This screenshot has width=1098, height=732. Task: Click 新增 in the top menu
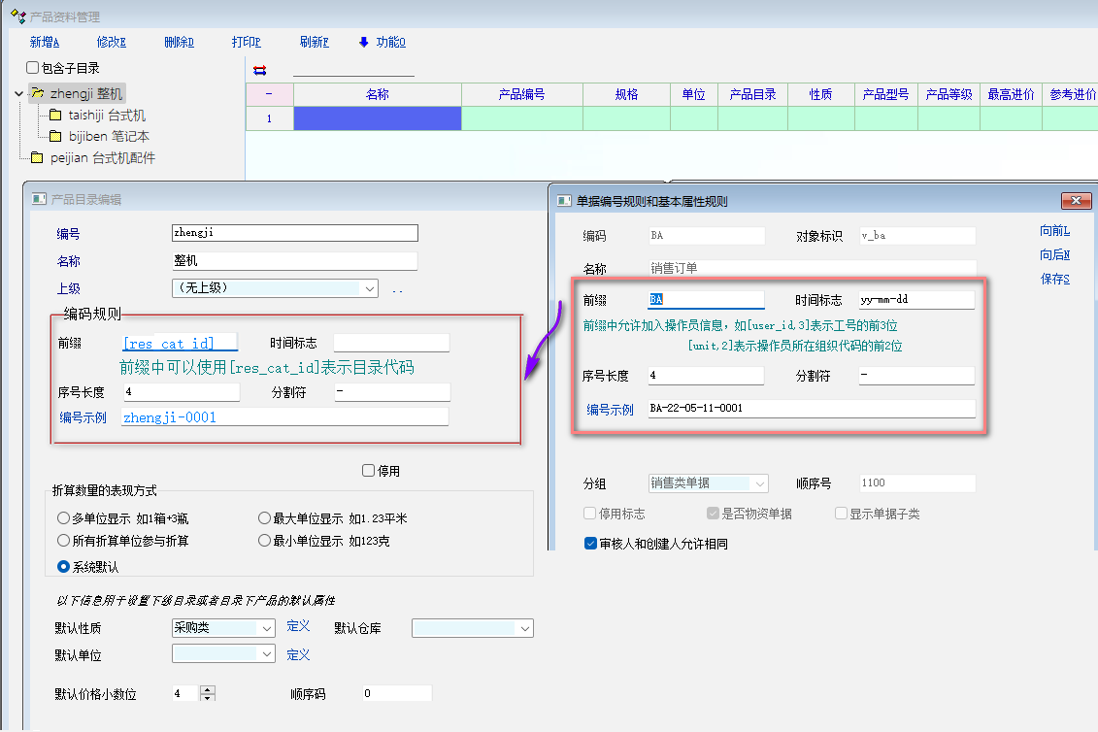point(45,42)
